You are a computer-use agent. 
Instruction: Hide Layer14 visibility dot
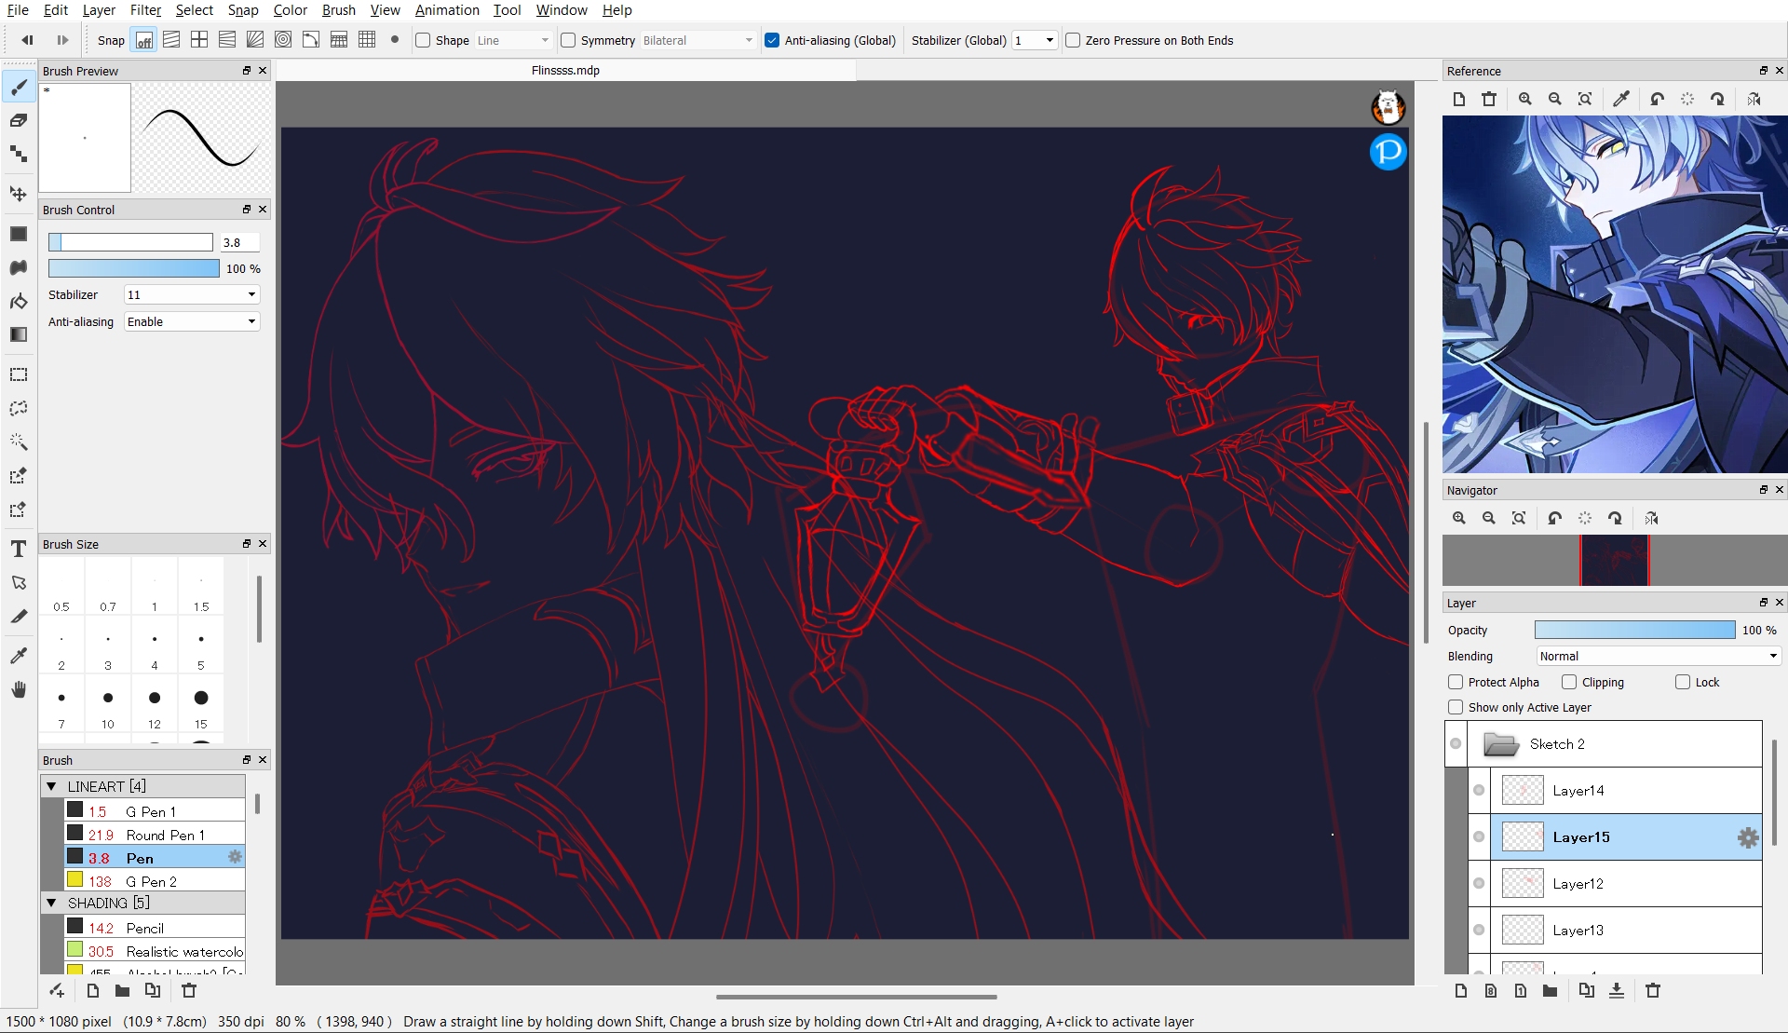click(x=1479, y=791)
